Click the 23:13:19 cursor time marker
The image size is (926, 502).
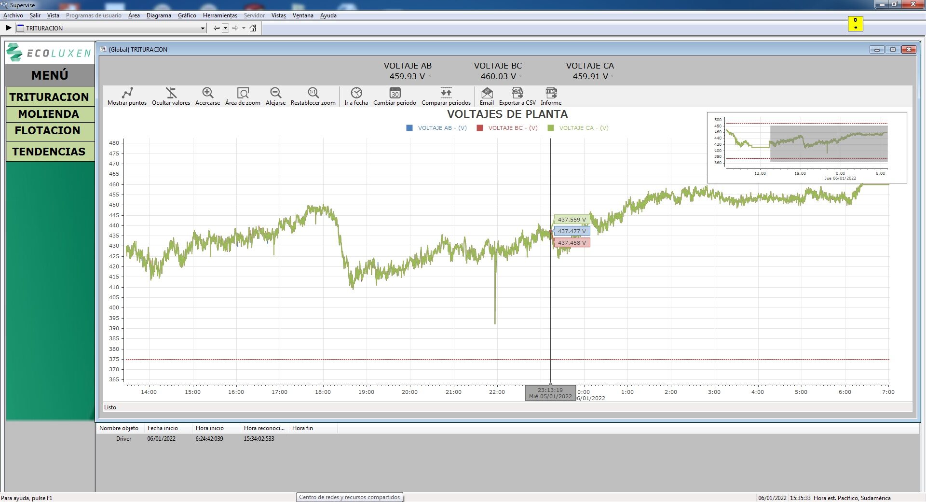tap(550, 393)
